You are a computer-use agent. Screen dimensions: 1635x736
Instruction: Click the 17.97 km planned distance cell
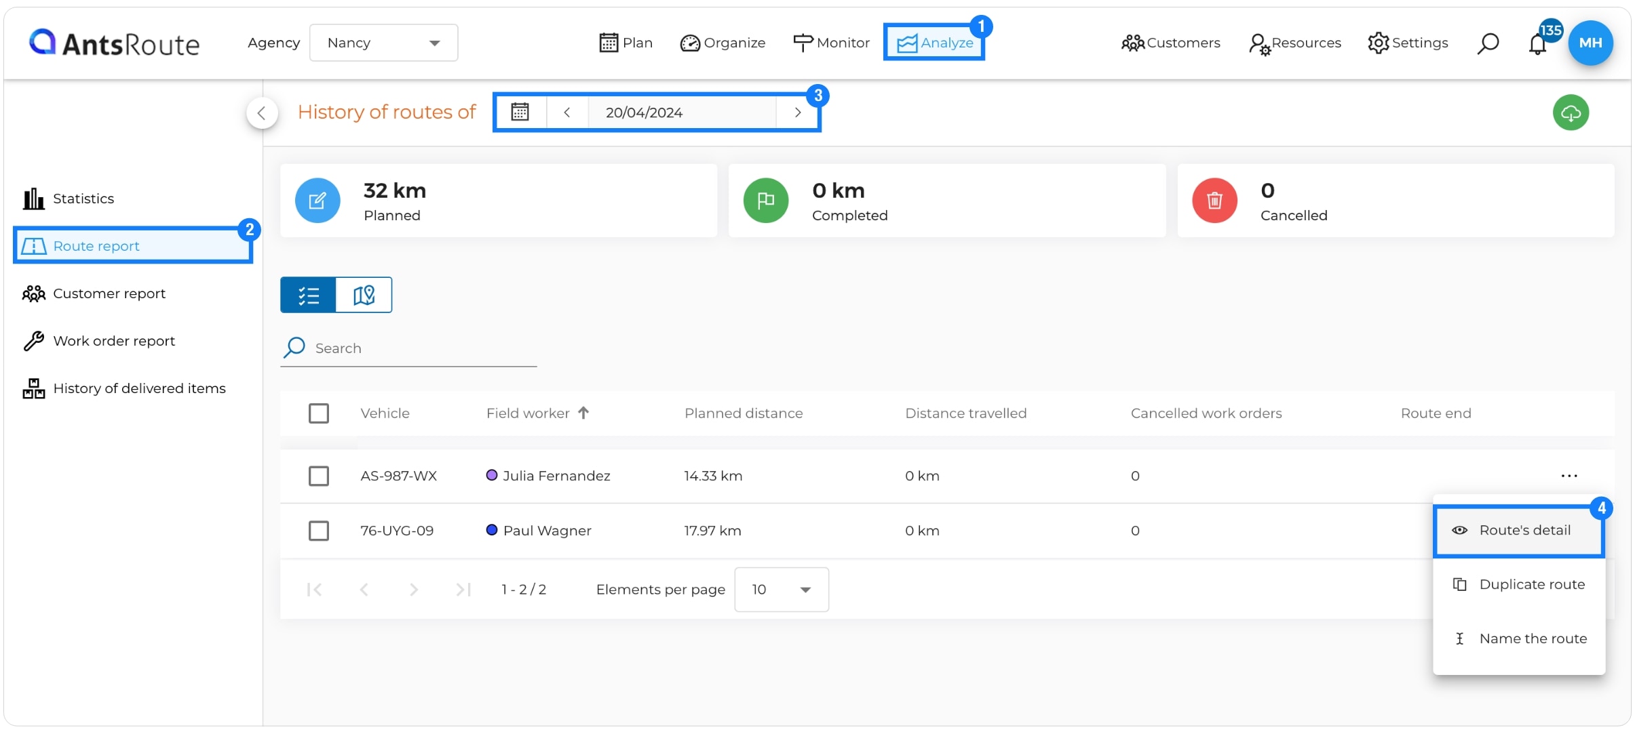click(712, 531)
